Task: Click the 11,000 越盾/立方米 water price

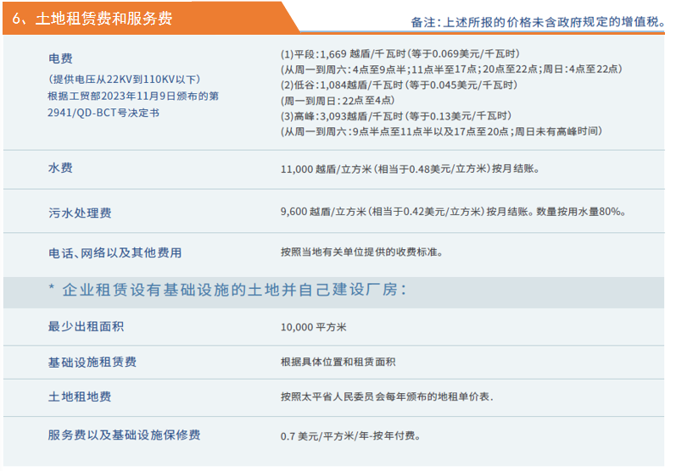Action: pos(409,169)
